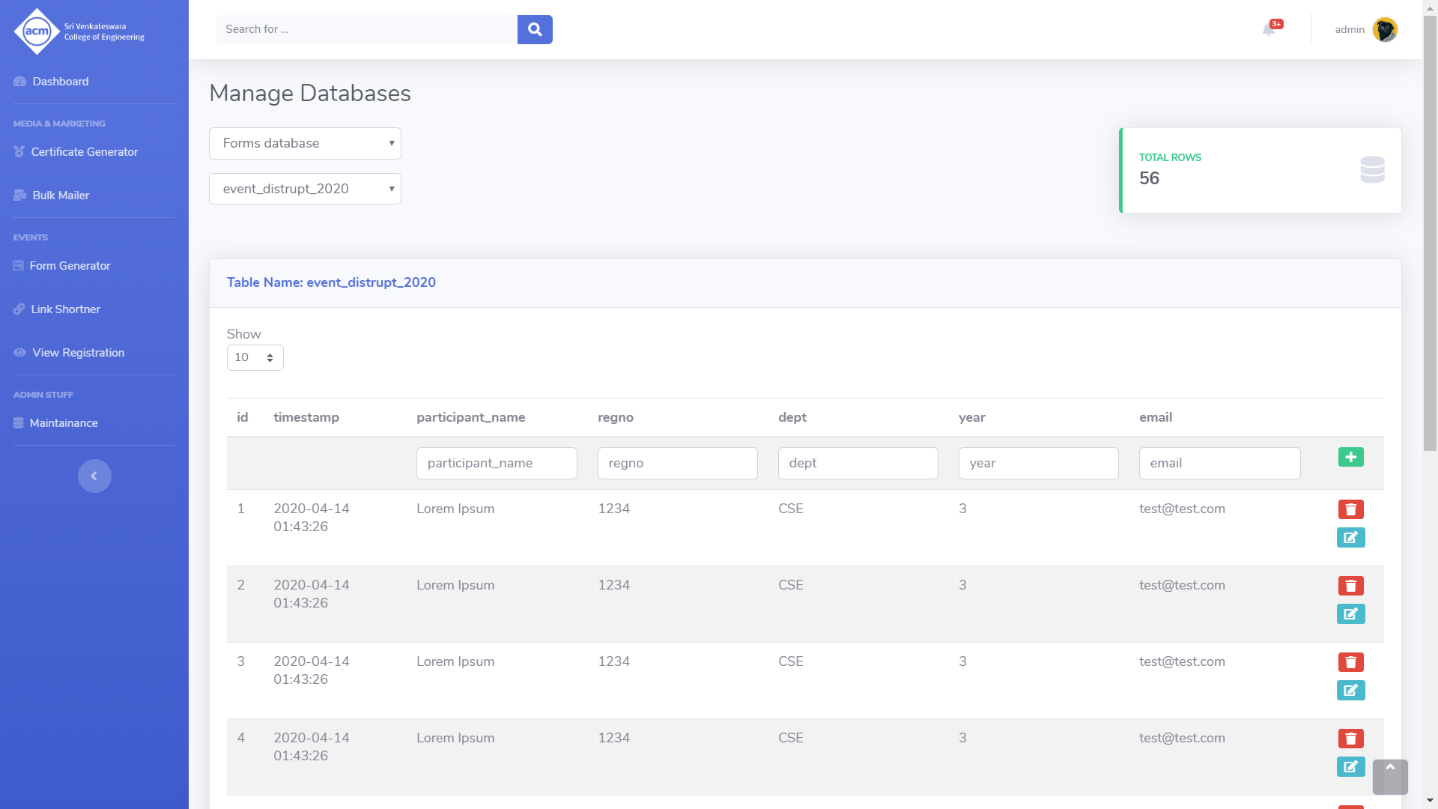Viewport: 1438px width, 809px height.
Task: Navigate to the Dashboard link
Action: [60, 82]
